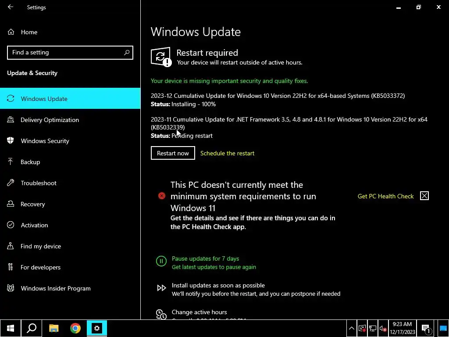Click 'Pending restart' status text
Viewport: 449px width, 337px height.
click(x=192, y=136)
